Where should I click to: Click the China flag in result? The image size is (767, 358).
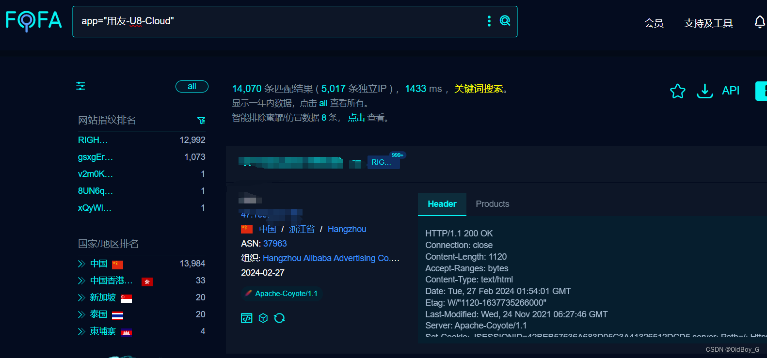(247, 229)
